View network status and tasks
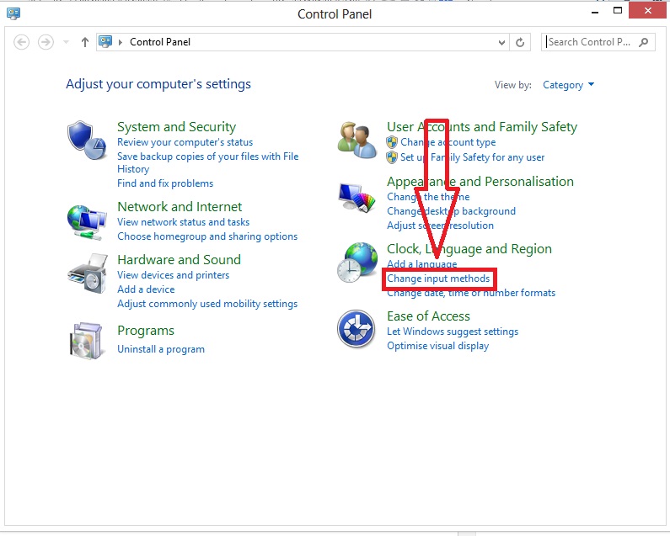This screenshot has height=536, width=670. click(x=184, y=222)
